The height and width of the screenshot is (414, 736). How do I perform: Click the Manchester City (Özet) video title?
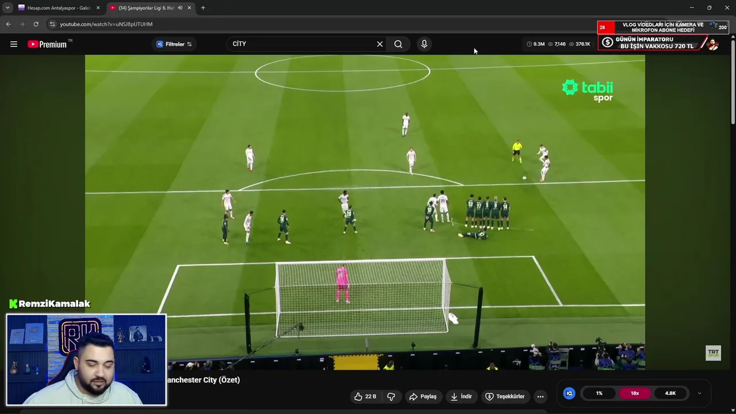click(204, 380)
